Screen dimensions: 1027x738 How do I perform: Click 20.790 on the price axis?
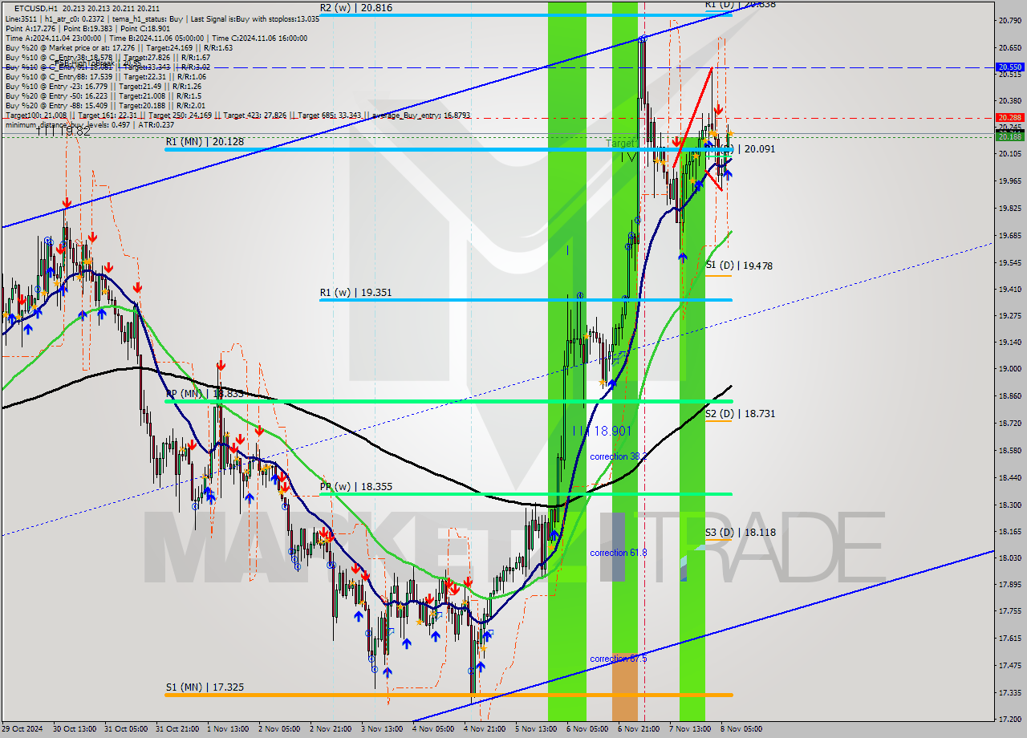[x=1009, y=20]
